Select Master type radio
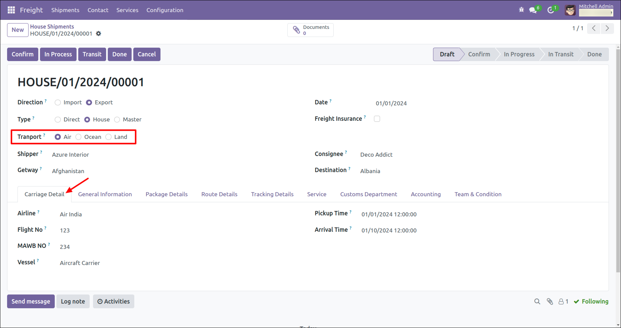The height and width of the screenshot is (328, 621). [x=117, y=120]
